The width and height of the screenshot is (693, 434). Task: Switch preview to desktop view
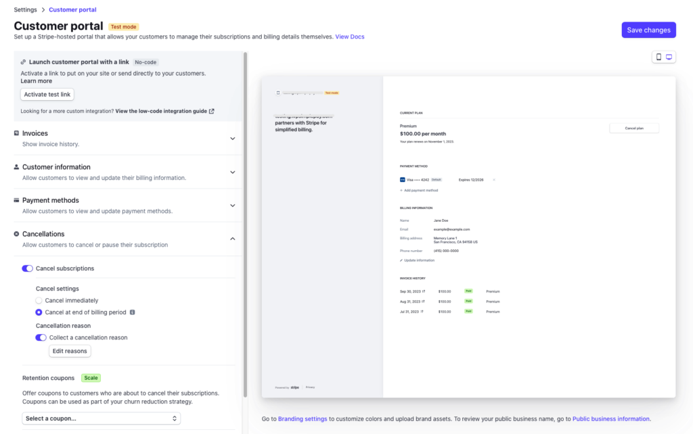(x=670, y=57)
